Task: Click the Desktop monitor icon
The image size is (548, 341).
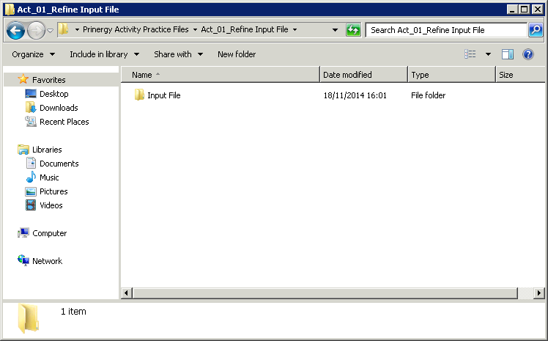Action: point(31,94)
